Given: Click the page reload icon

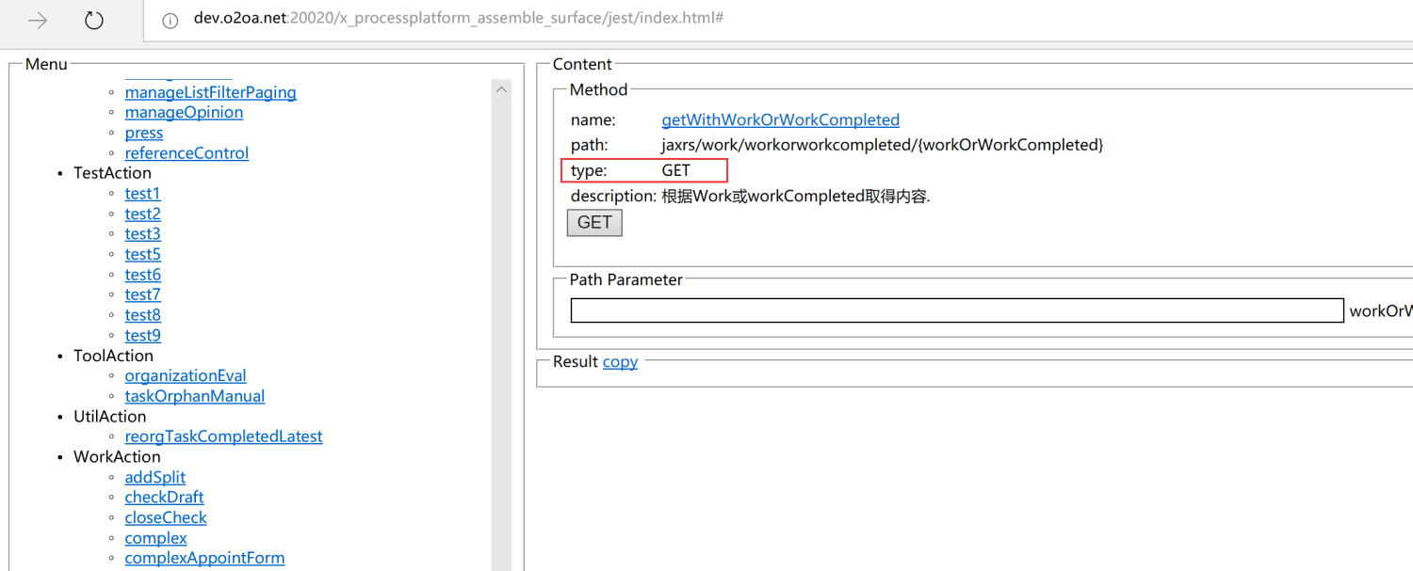Looking at the screenshot, I should 94,20.
